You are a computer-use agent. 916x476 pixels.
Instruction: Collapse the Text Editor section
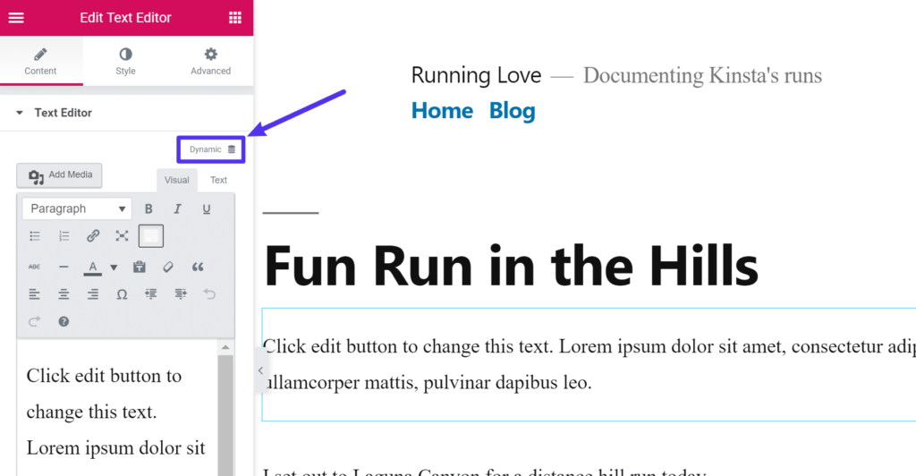20,113
